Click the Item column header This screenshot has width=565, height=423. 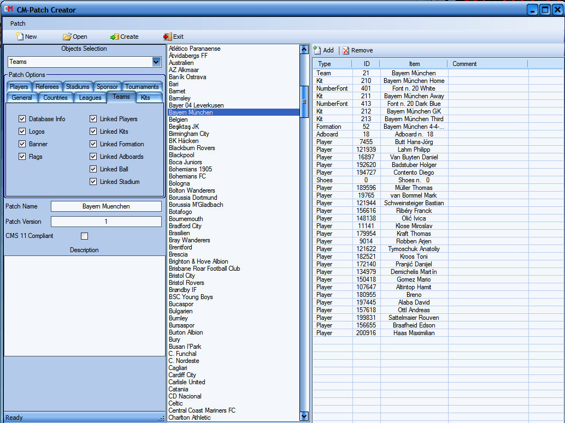point(414,64)
